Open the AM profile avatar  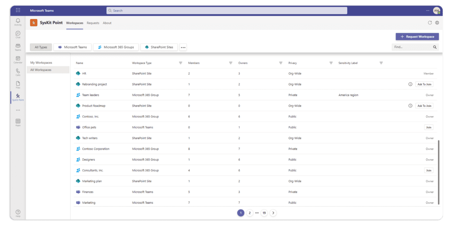(x=436, y=11)
